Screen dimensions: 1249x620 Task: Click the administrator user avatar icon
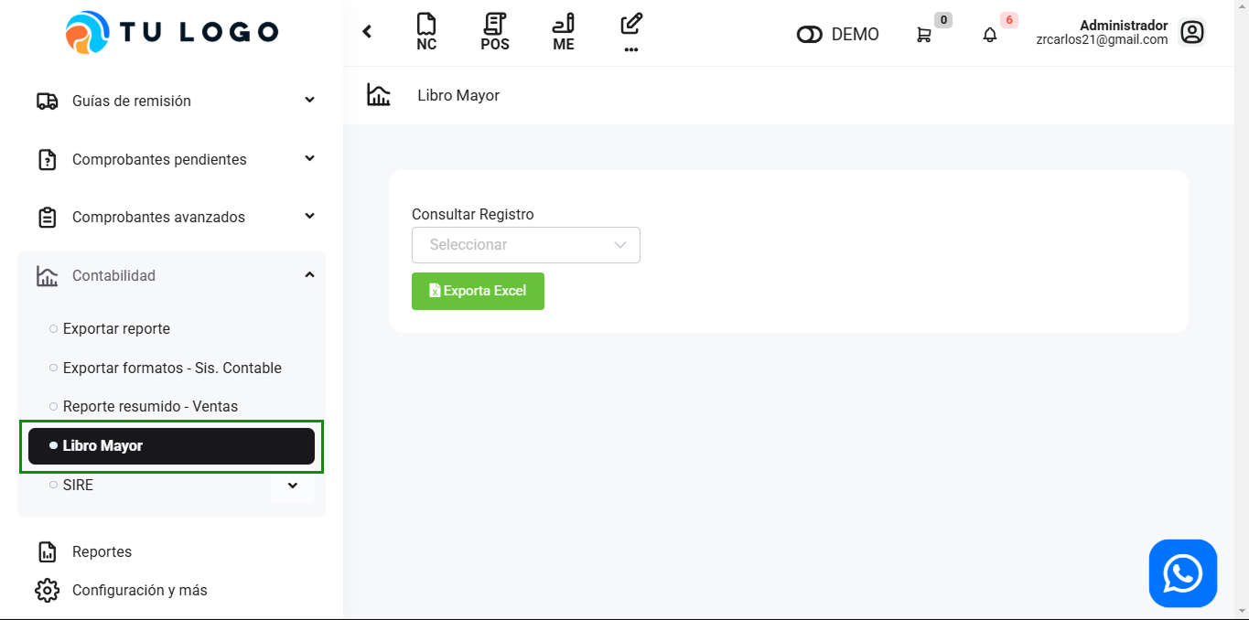click(1191, 33)
